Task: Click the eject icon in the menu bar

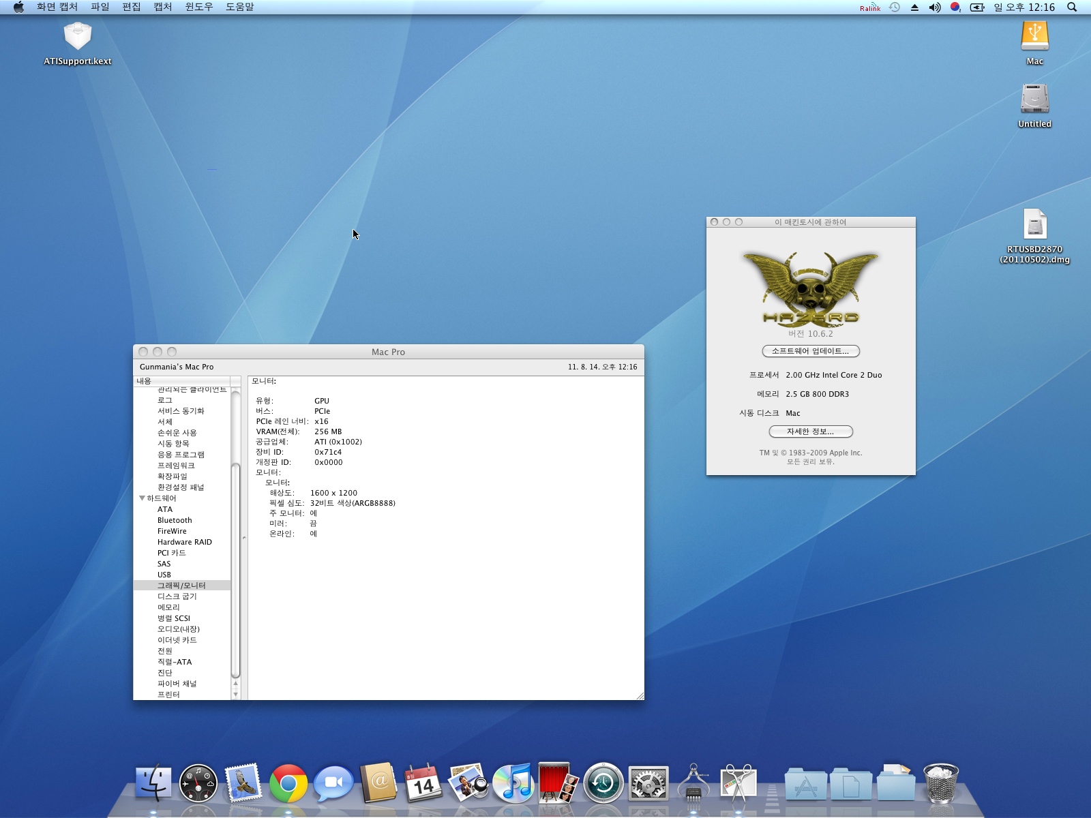Action: point(914,7)
